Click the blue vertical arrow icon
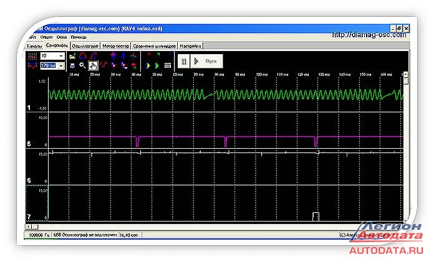Viewport: 434px width, 262px height. pyautogui.click(x=123, y=56)
